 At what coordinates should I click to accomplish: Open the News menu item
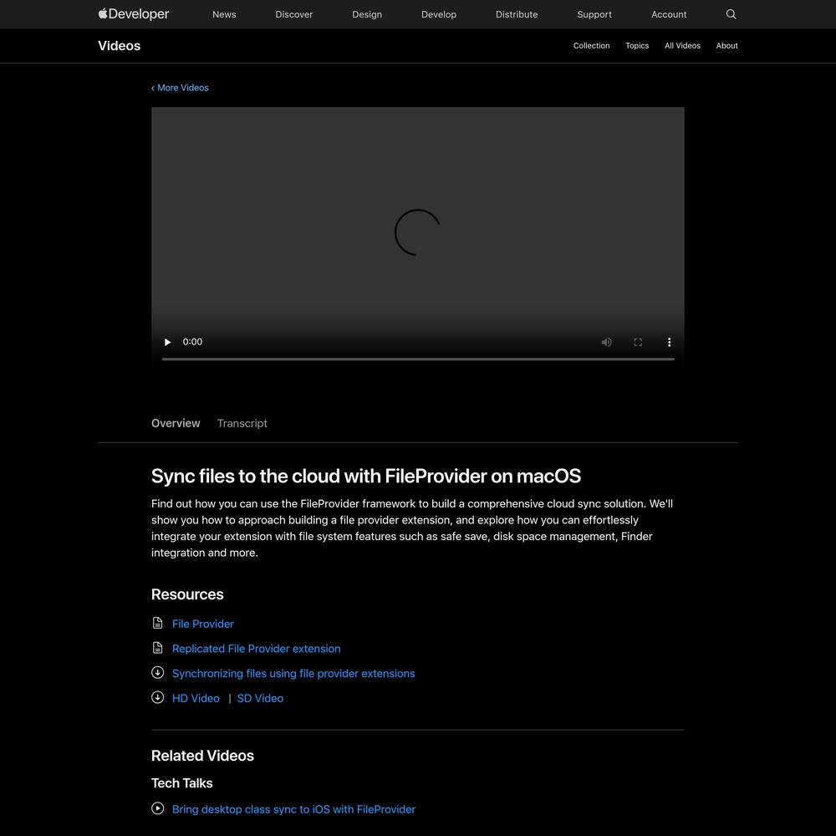click(224, 14)
